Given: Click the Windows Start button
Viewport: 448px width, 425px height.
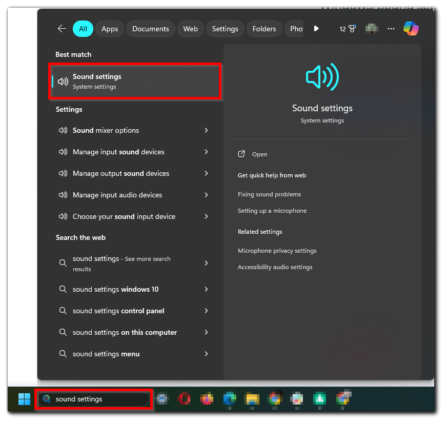Looking at the screenshot, I should click(24, 399).
